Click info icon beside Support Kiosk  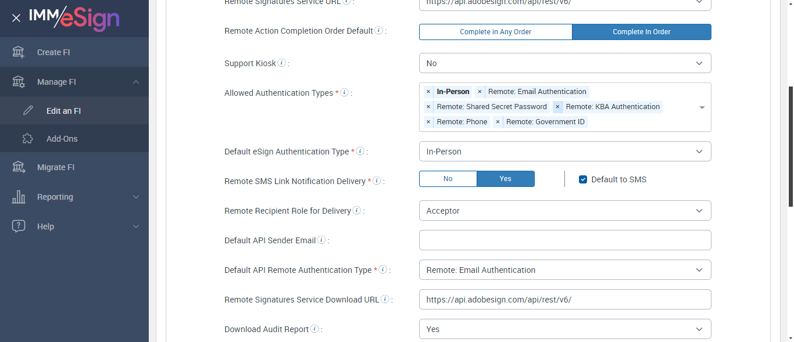282,63
